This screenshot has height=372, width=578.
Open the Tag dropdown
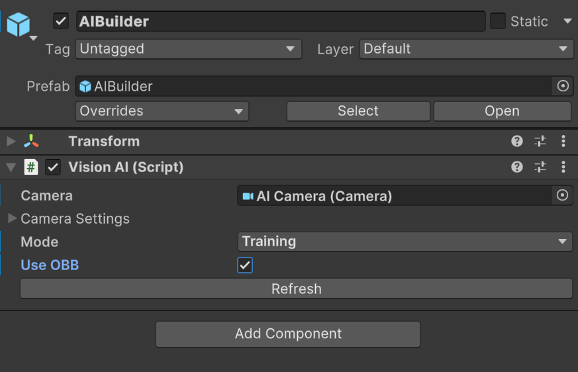189,49
